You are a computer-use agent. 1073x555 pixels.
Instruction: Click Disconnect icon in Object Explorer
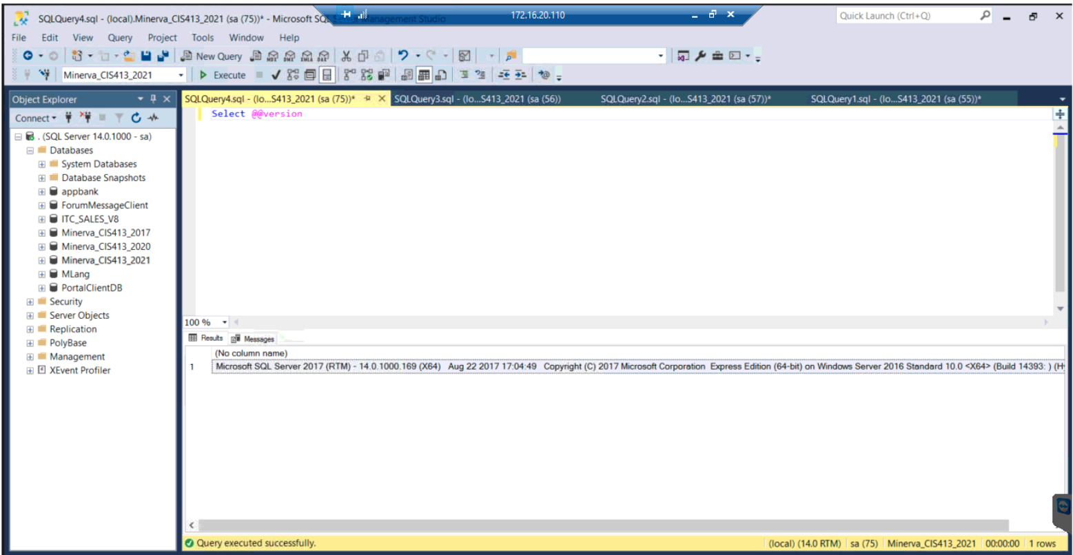[x=85, y=118]
